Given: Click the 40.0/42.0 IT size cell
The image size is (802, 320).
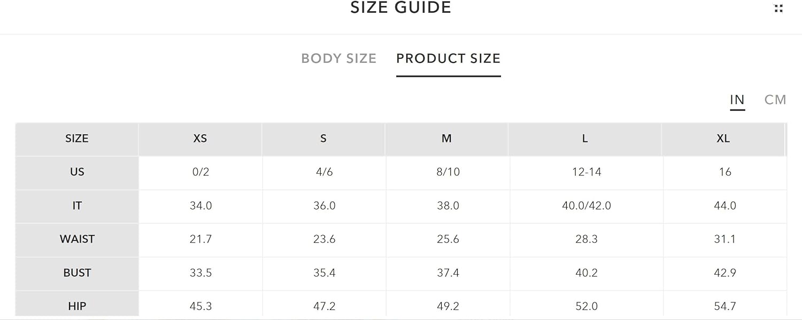Looking at the screenshot, I should coord(587,206).
